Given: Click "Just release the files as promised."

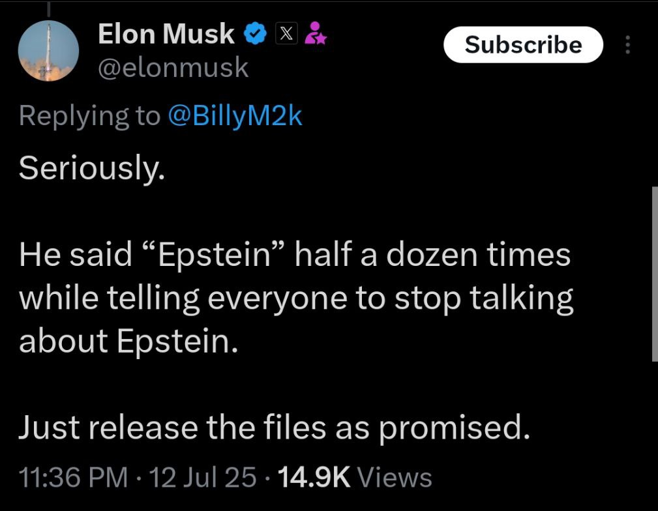Looking at the screenshot, I should (275, 428).
